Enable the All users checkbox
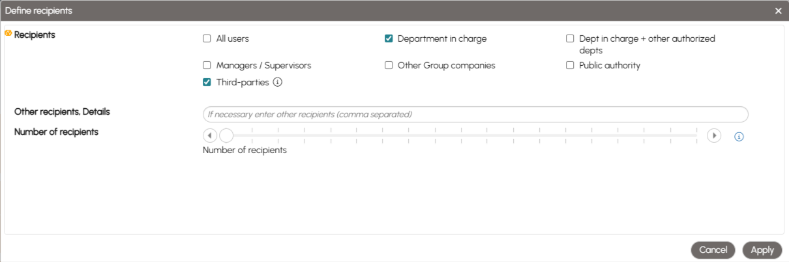Image resolution: width=789 pixels, height=262 pixels. coord(207,38)
